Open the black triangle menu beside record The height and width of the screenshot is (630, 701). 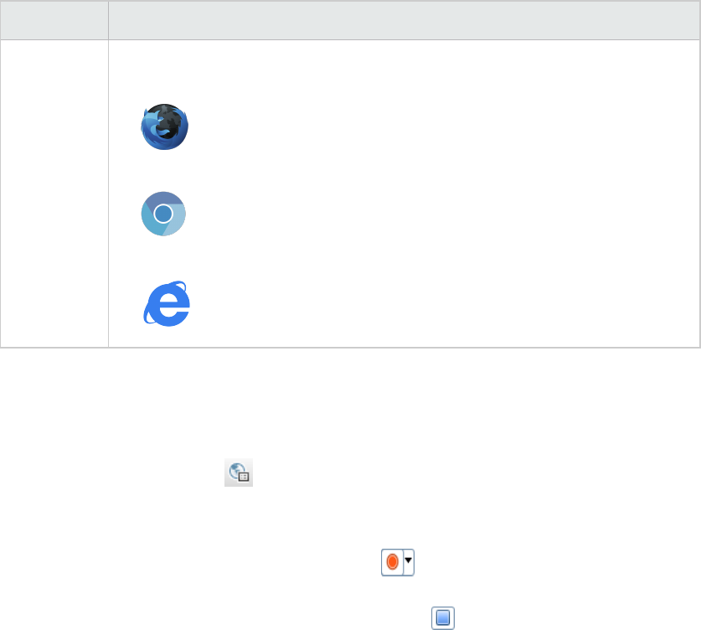pos(408,560)
